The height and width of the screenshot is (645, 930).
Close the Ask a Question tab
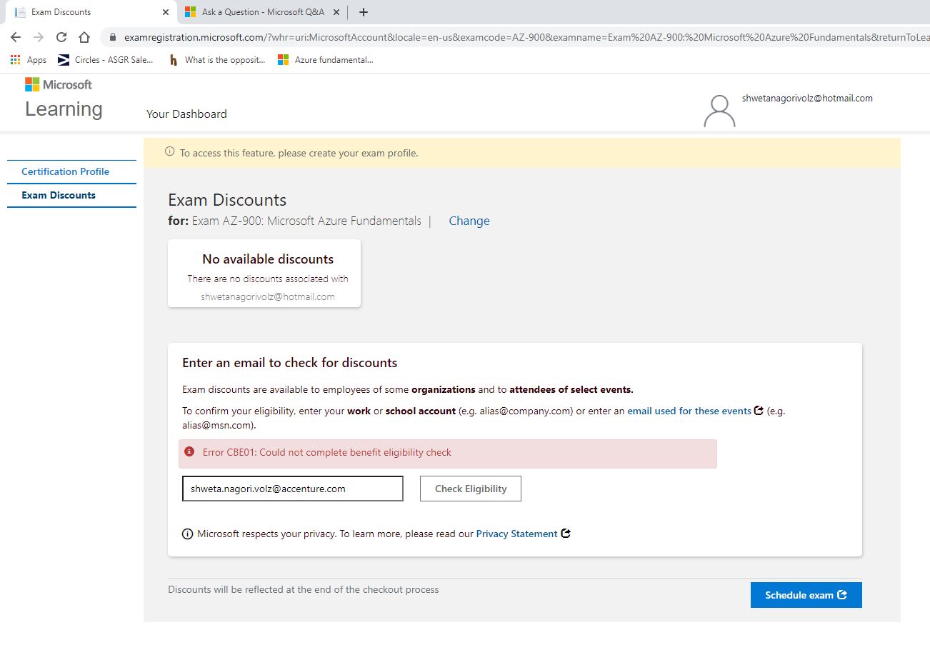336,12
